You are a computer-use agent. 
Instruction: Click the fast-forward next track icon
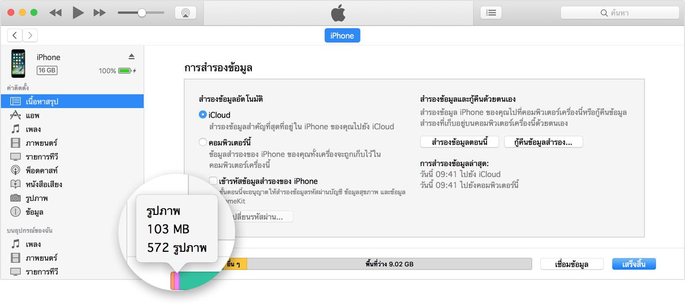click(100, 13)
